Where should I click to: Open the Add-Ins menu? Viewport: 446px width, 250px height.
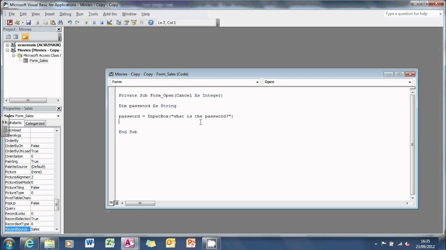click(x=110, y=14)
